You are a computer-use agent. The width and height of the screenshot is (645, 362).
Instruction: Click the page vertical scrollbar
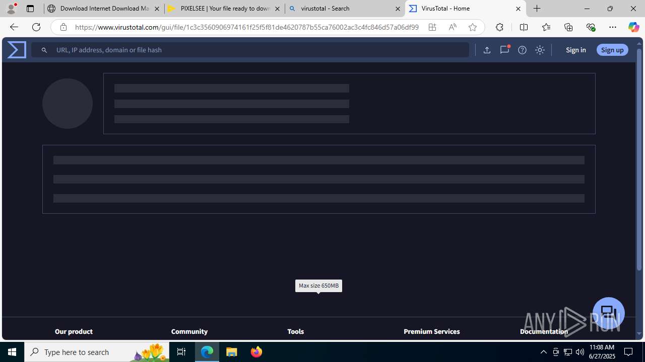click(639, 158)
